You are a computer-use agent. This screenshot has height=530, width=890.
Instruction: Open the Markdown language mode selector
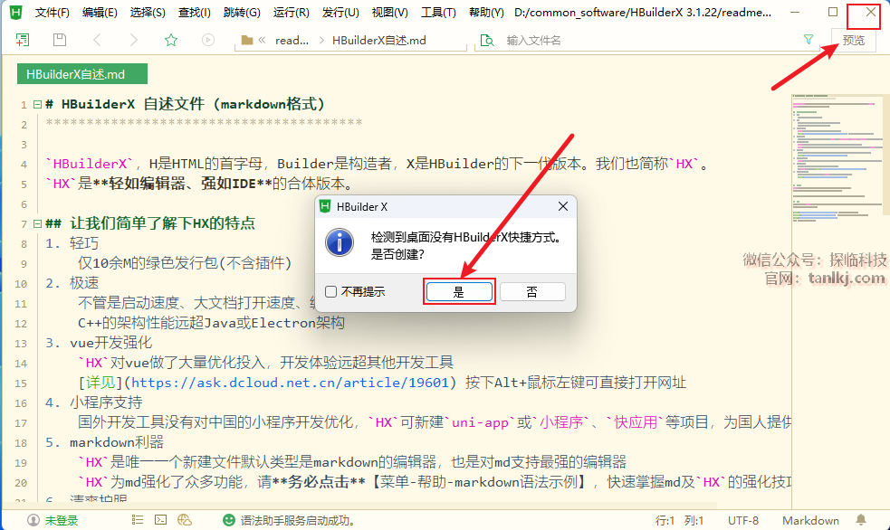(810, 520)
